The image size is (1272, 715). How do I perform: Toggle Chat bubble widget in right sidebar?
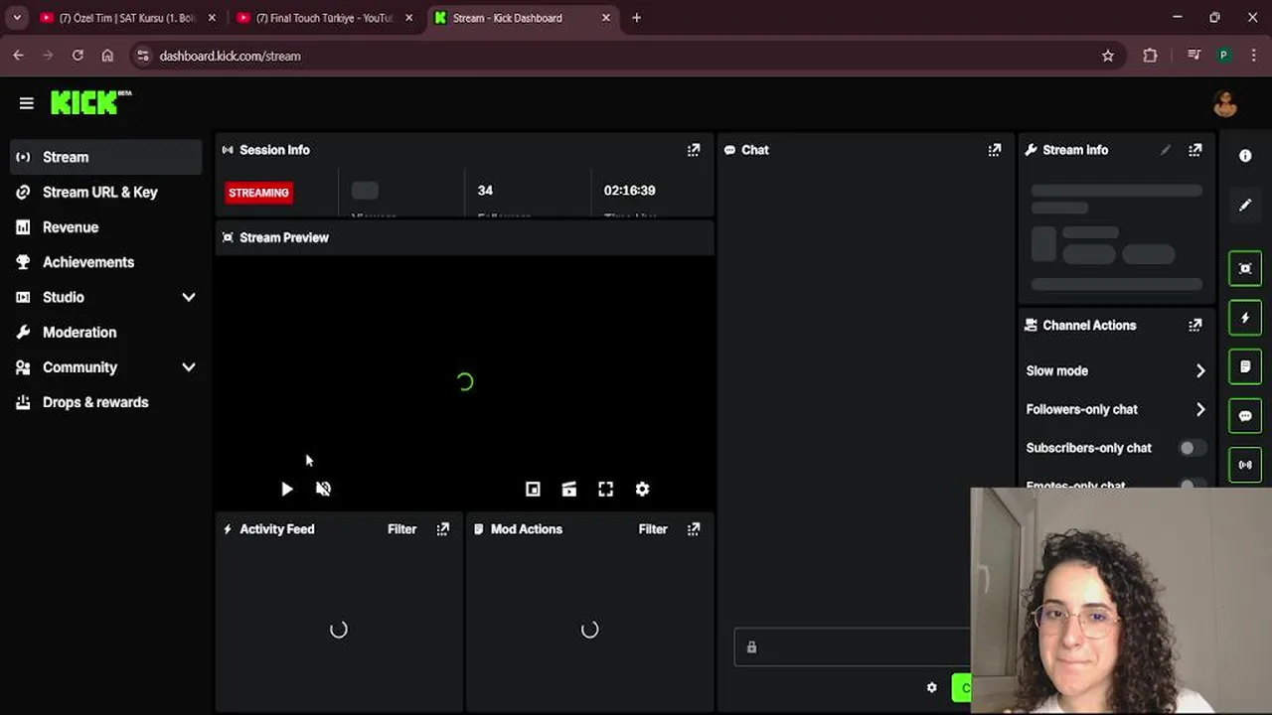(1245, 416)
